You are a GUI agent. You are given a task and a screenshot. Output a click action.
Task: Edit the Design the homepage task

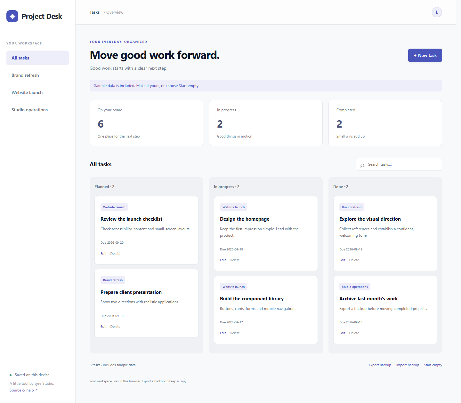[223, 260]
